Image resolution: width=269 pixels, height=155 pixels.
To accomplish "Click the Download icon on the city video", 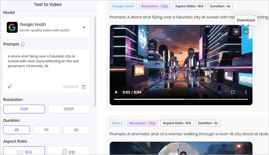I will (246, 31).
